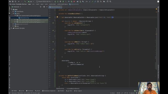The height and width of the screenshot is (94, 168).
Task: Sync project with Gradle files icon
Action: point(77,2)
